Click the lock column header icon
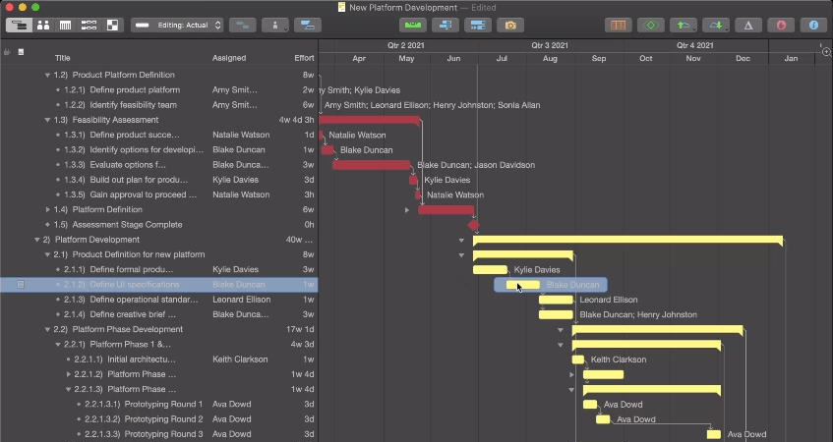The width and height of the screenshot is (833, 442). coord(7,52)
